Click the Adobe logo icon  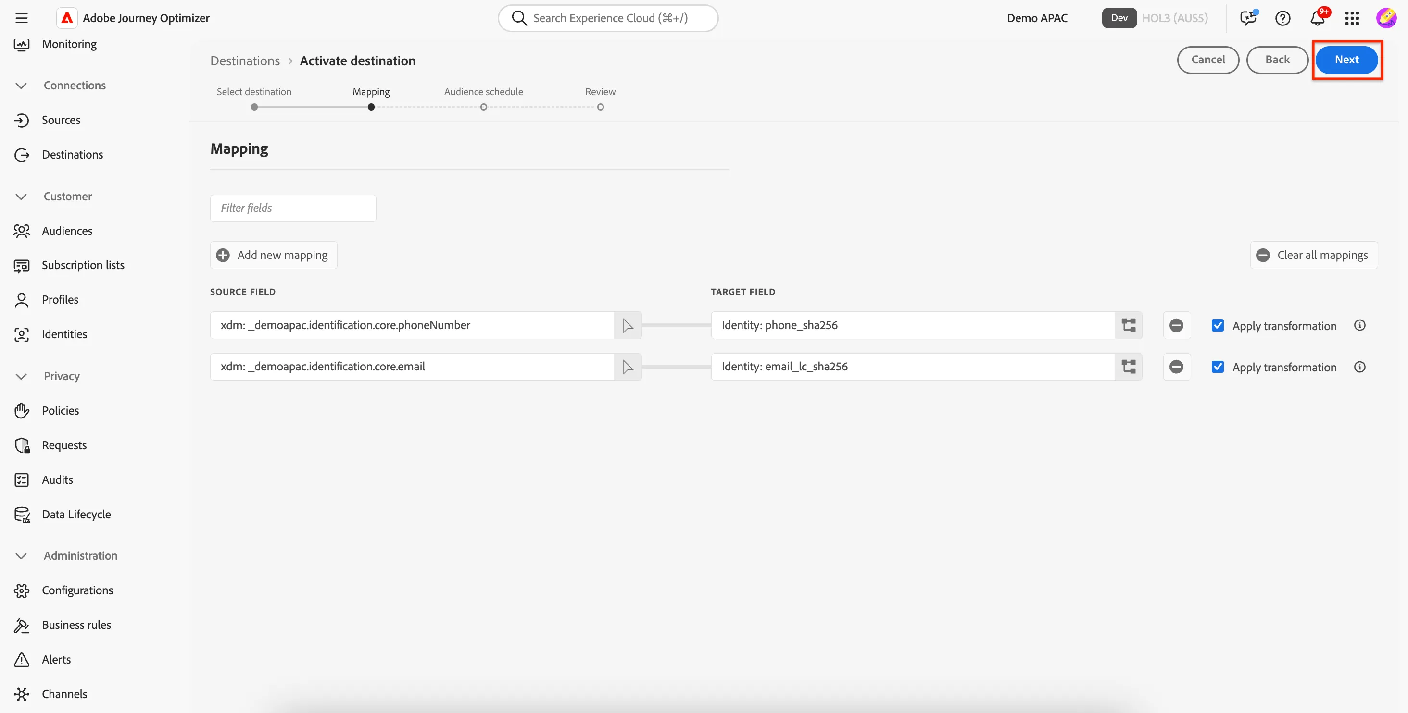point(67,18)
